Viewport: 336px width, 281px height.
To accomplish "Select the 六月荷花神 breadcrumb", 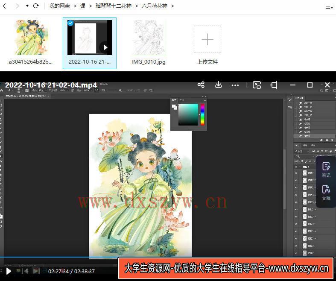I will tap(154, 6).
